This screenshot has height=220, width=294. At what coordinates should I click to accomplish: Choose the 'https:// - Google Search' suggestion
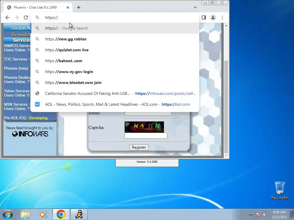115,28
